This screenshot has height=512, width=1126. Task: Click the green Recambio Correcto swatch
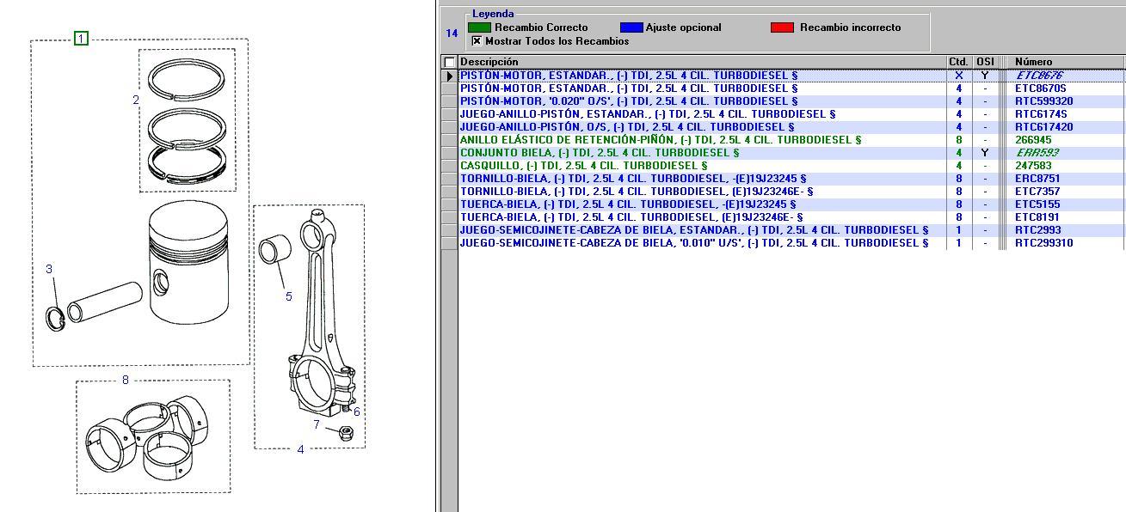tap(479, 27)
